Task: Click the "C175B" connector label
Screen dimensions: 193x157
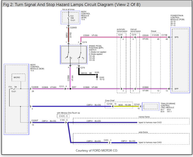Action: 164,35
